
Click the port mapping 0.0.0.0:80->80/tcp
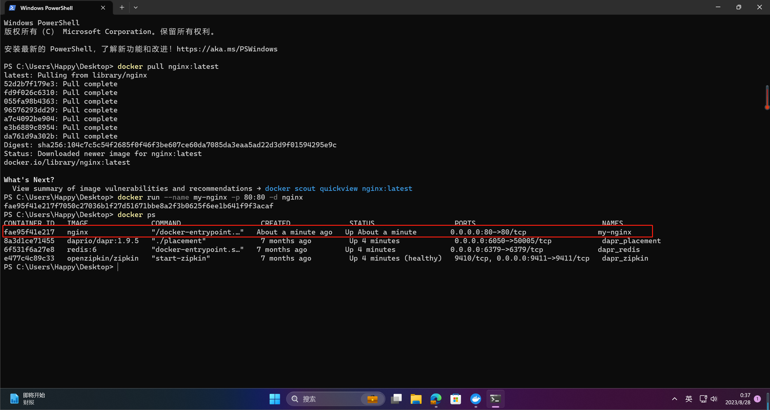[x=488, y=232]
